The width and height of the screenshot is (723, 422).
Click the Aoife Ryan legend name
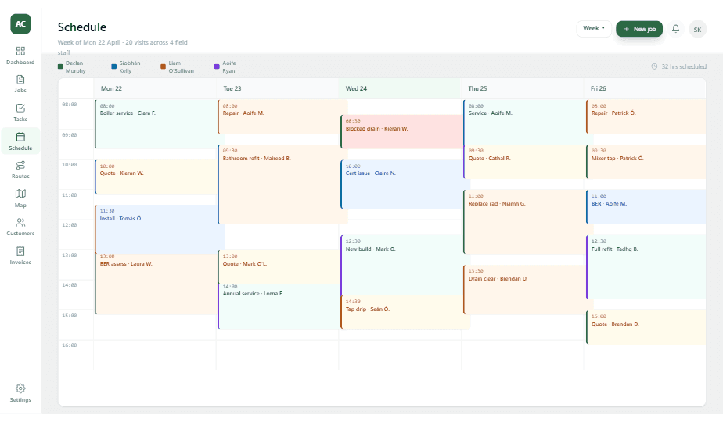(229, 66)
